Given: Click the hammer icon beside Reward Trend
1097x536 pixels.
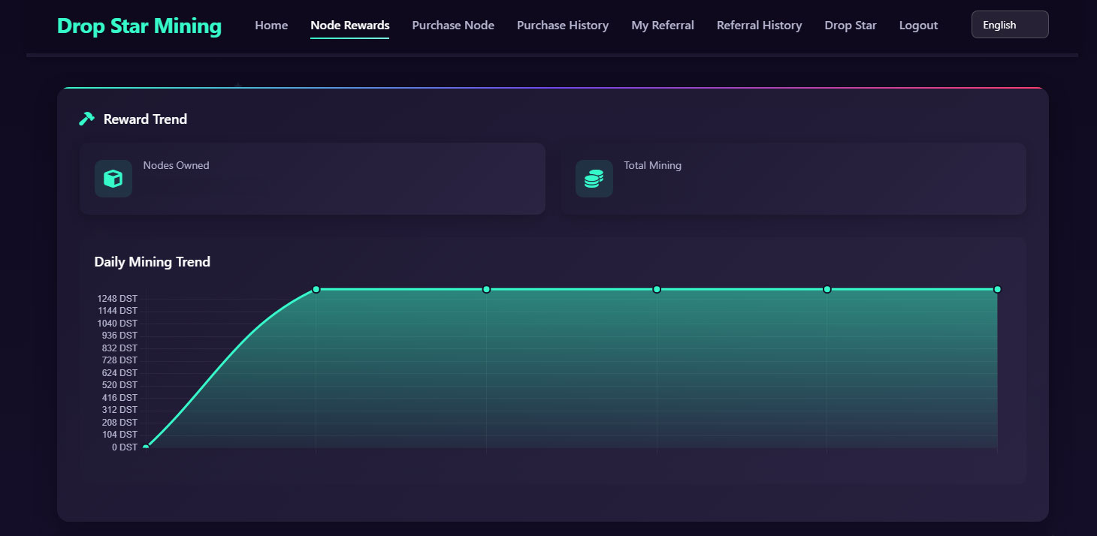Looking at the screenshot, I should click(x=86, y=119).
